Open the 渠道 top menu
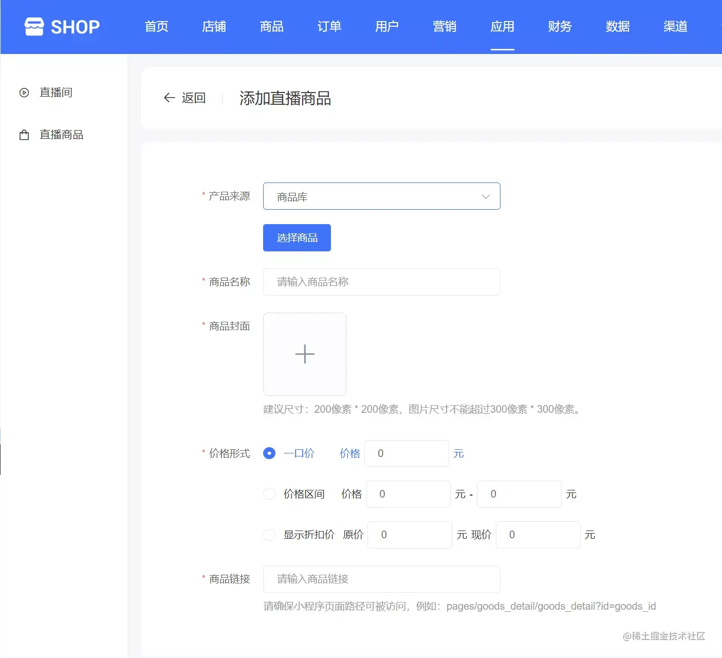Viewport: 722px width, 658px height. (675, 27)
